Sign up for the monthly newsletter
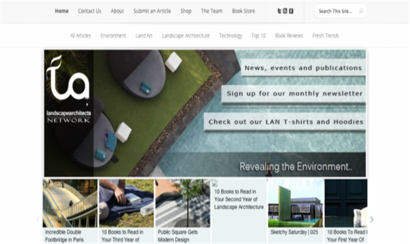Viewport: 410px width, 244px height. click(x=294, y=93)
